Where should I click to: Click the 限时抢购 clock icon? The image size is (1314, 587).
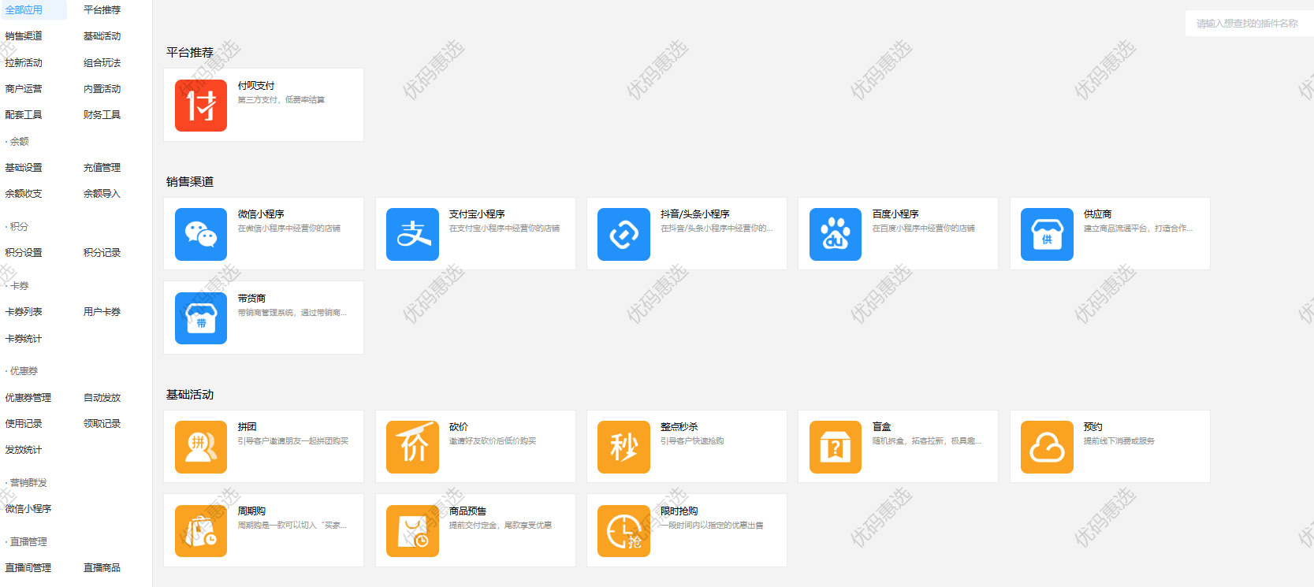[x=623, y=531]
